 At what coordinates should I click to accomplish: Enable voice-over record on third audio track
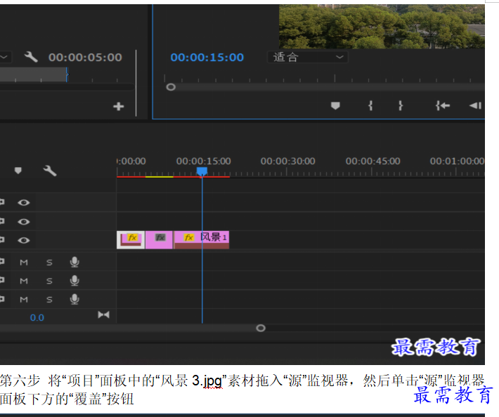(74, 299)
